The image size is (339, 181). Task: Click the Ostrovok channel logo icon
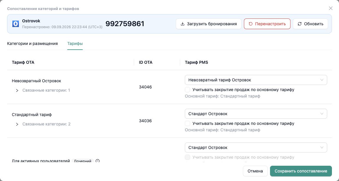[x=16, y=24]
